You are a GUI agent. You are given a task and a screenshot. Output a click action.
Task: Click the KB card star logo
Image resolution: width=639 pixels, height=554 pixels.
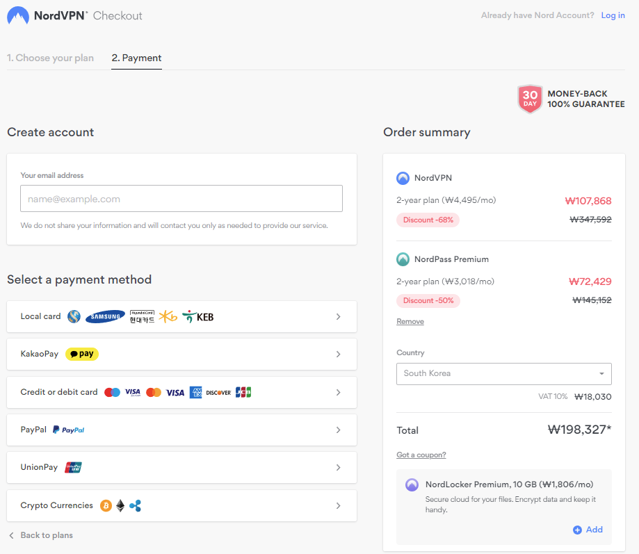click(168, 316)
